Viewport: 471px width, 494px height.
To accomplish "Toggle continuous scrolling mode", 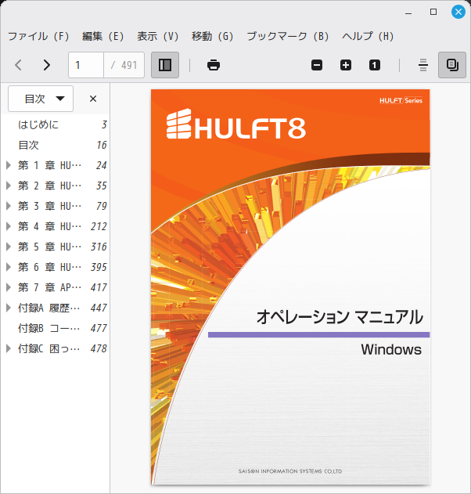I will (423, 65).
